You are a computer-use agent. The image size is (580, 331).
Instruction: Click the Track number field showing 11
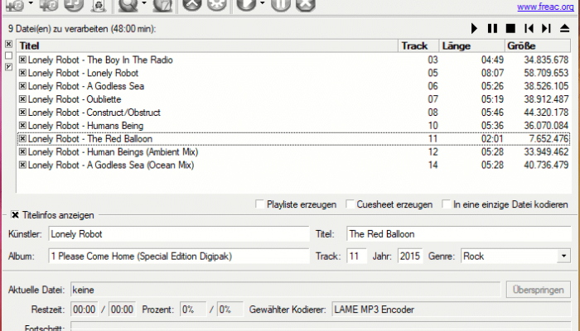coord(356,256)
